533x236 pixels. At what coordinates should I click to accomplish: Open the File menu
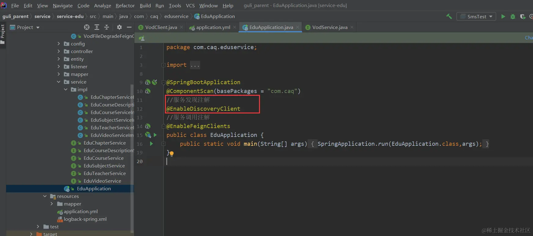(x=15, y=5)
